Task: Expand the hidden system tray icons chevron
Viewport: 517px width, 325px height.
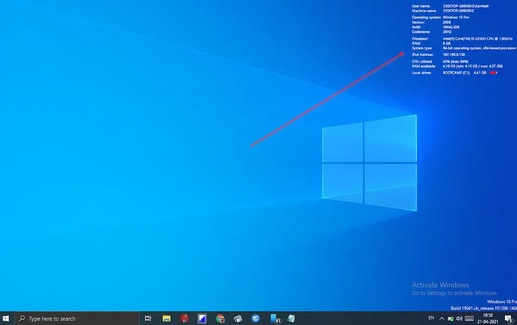Action: tap(442, 318)
